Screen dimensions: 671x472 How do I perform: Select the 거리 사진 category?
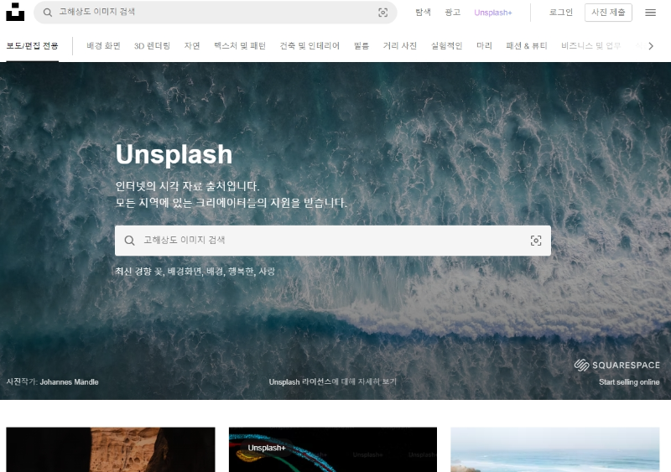click(400, 46)
